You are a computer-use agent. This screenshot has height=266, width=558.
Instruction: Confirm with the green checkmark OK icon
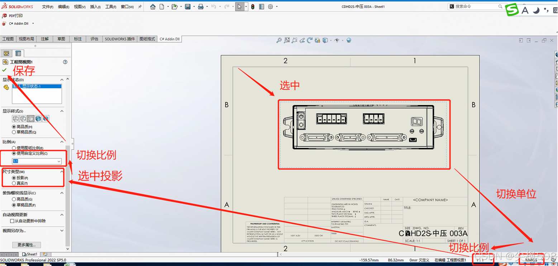[4, 70]
